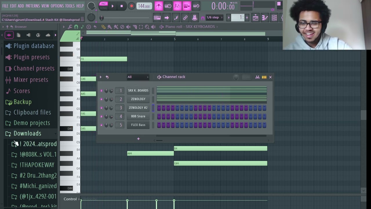Open the SRX K..BOARDS channel button

click(138, 91)
